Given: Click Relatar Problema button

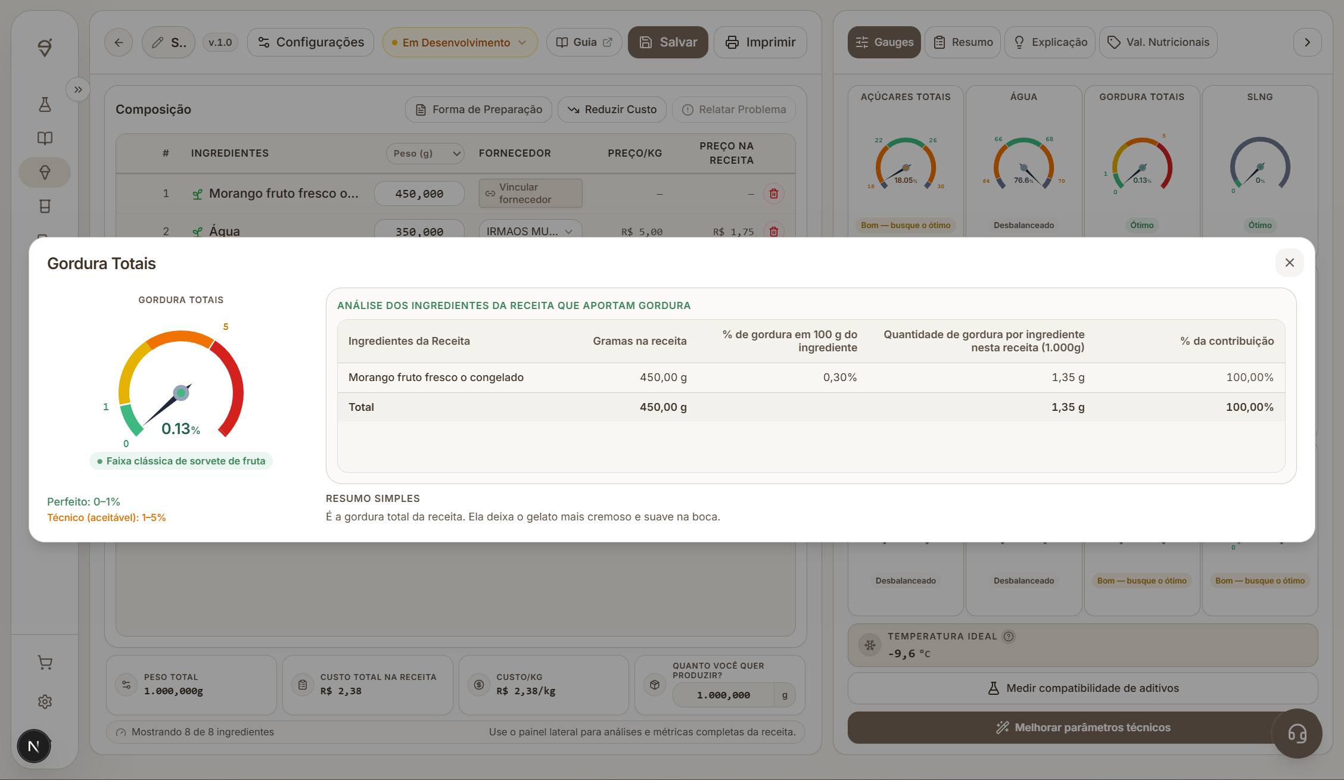Looking at the screenshot, I should [734, 110].
